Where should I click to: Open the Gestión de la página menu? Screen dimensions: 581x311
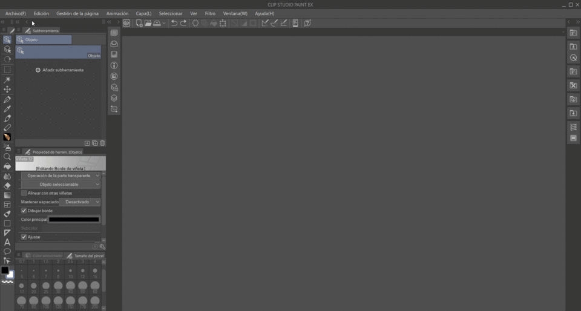pyautogui.click(x=77, y=13)
